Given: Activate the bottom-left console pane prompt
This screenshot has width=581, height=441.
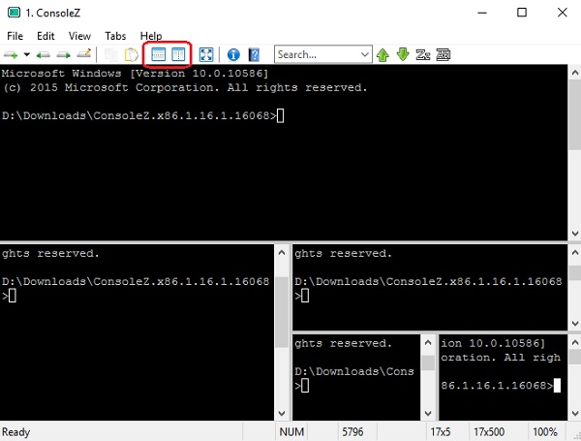Looking at the screenshot, I should [x=9, y=296].
